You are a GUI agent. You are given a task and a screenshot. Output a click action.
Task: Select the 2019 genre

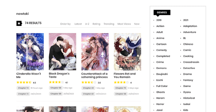tap(159, 20)
